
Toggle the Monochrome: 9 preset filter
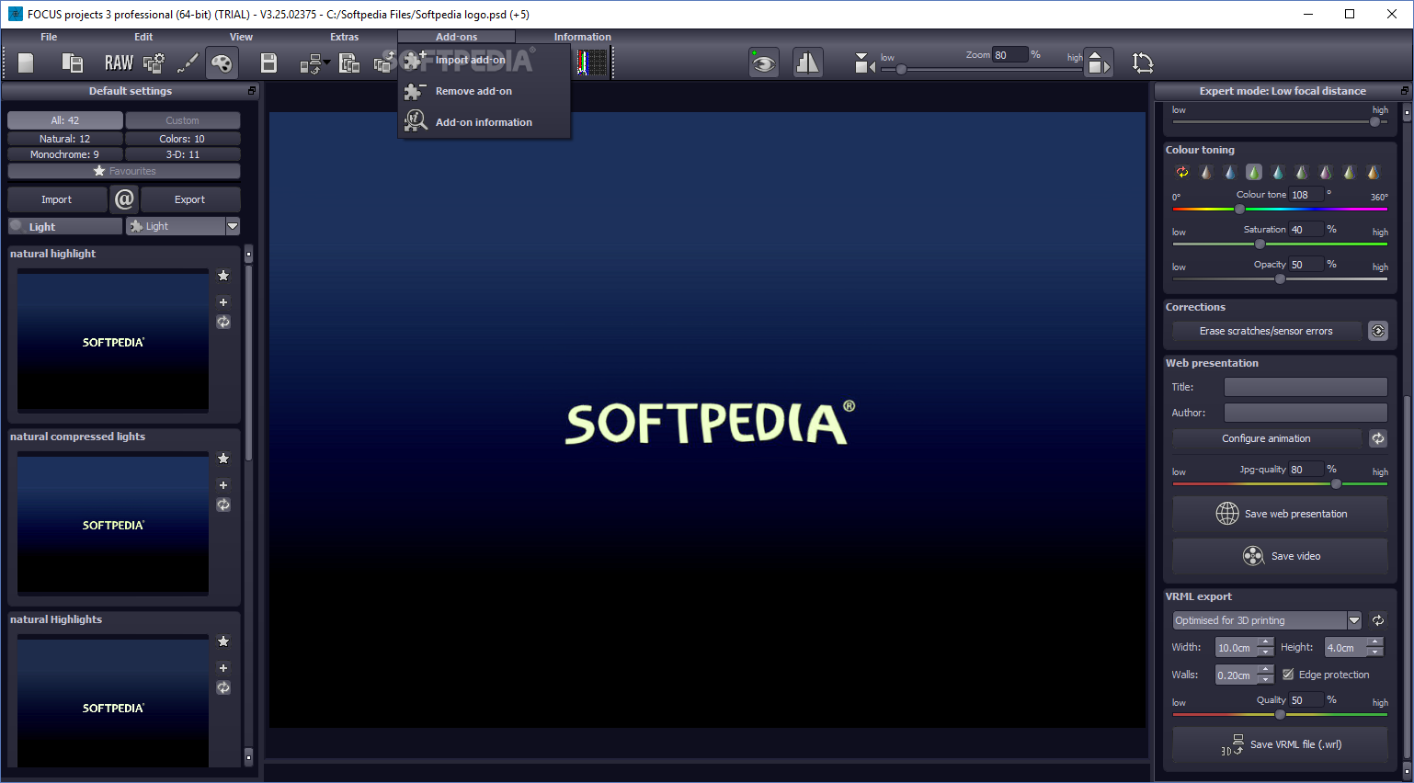pos(65,154)
